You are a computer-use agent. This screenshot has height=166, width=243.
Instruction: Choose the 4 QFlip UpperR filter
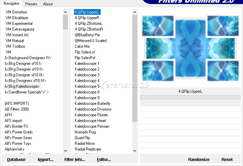[x=87, y=18]
